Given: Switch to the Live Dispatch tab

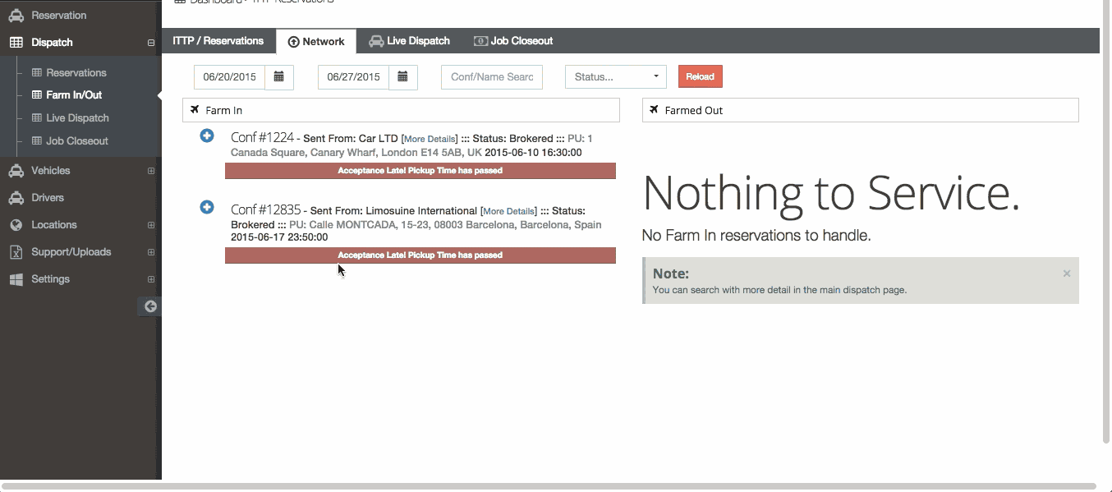Looking at the screenshot, I should click(409, 41).
